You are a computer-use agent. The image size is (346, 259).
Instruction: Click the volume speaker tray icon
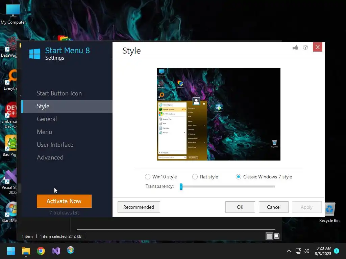[x=306, y=251]
